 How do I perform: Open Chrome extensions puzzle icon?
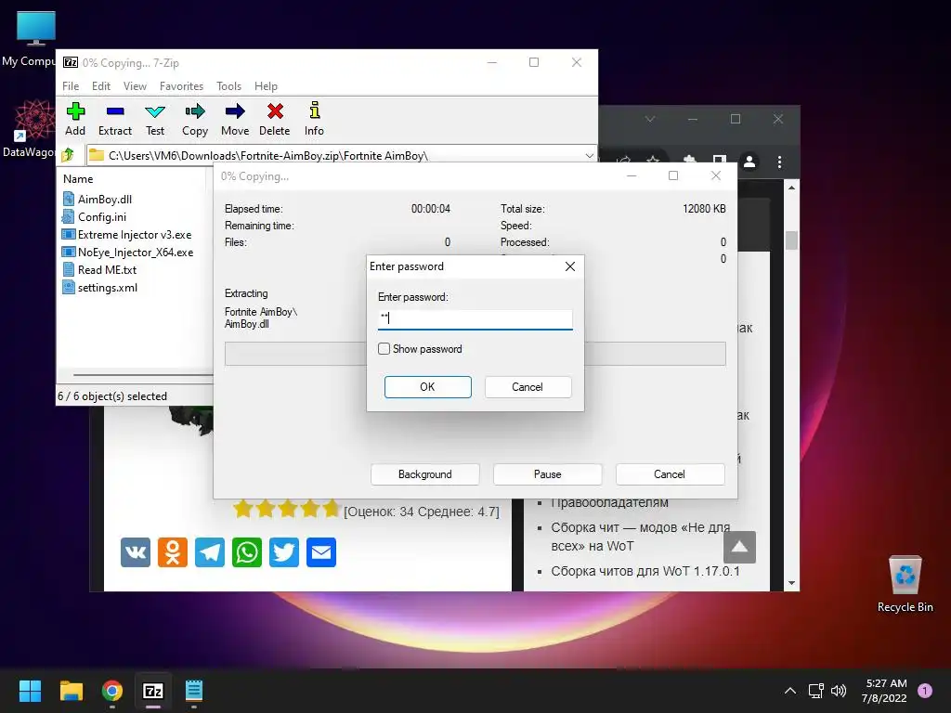pyautogui.click(x=690, y=161)
